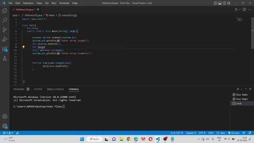Open the Search view in activity bar
Viewport: 254px width, 143px height.
tap(5, 20)
